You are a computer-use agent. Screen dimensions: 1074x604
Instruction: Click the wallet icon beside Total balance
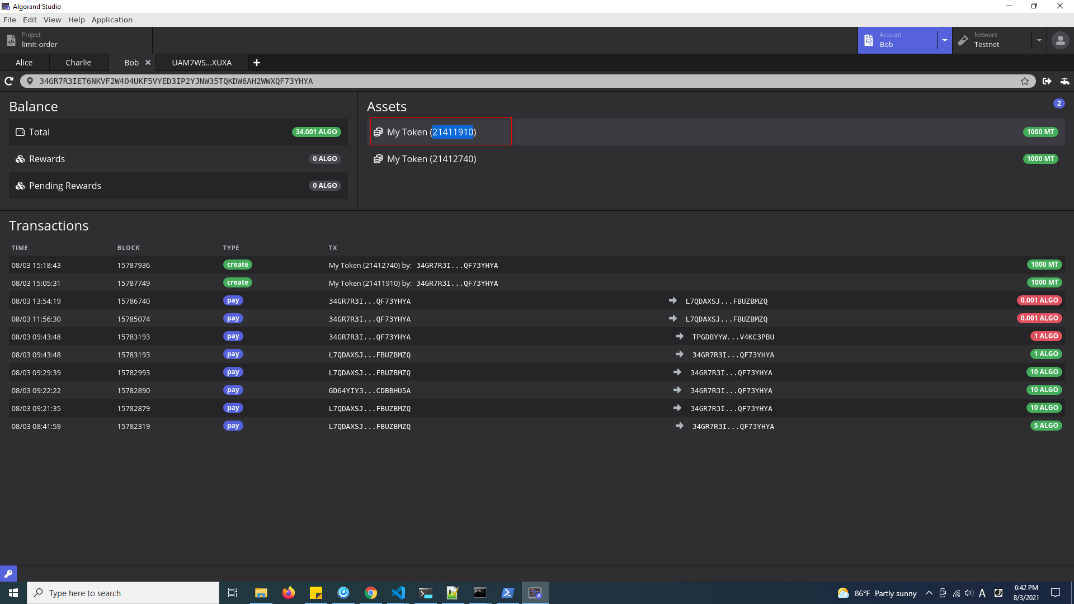[20, 132]
